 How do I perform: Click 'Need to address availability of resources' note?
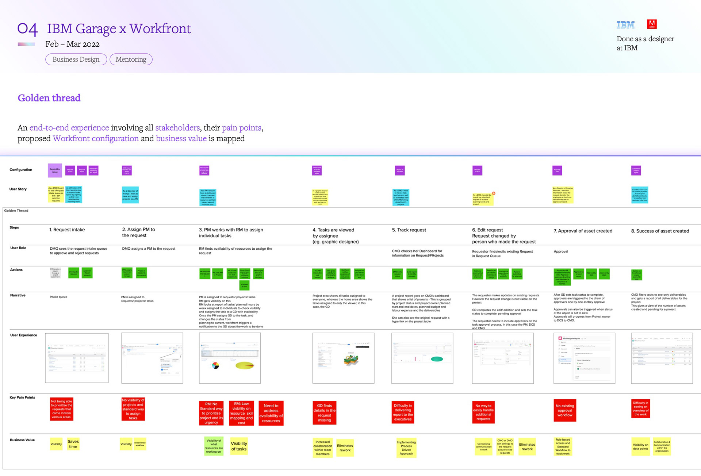271,413
